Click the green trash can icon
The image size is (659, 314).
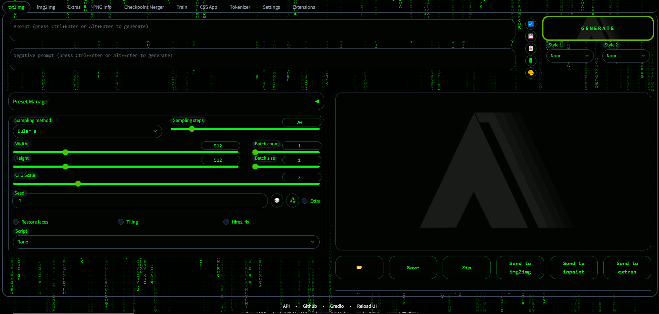pos(531,61)
